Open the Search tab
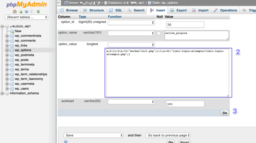Viewport: 256px width, 143px height. (x=136, y=10)
